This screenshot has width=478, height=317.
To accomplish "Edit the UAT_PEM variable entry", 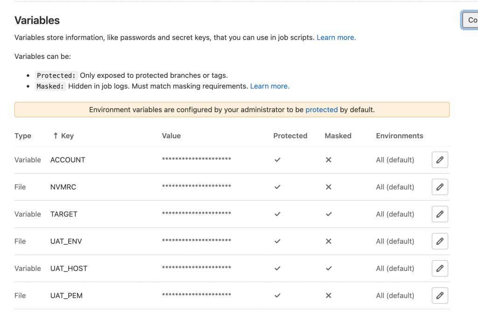I will [440, 296].
